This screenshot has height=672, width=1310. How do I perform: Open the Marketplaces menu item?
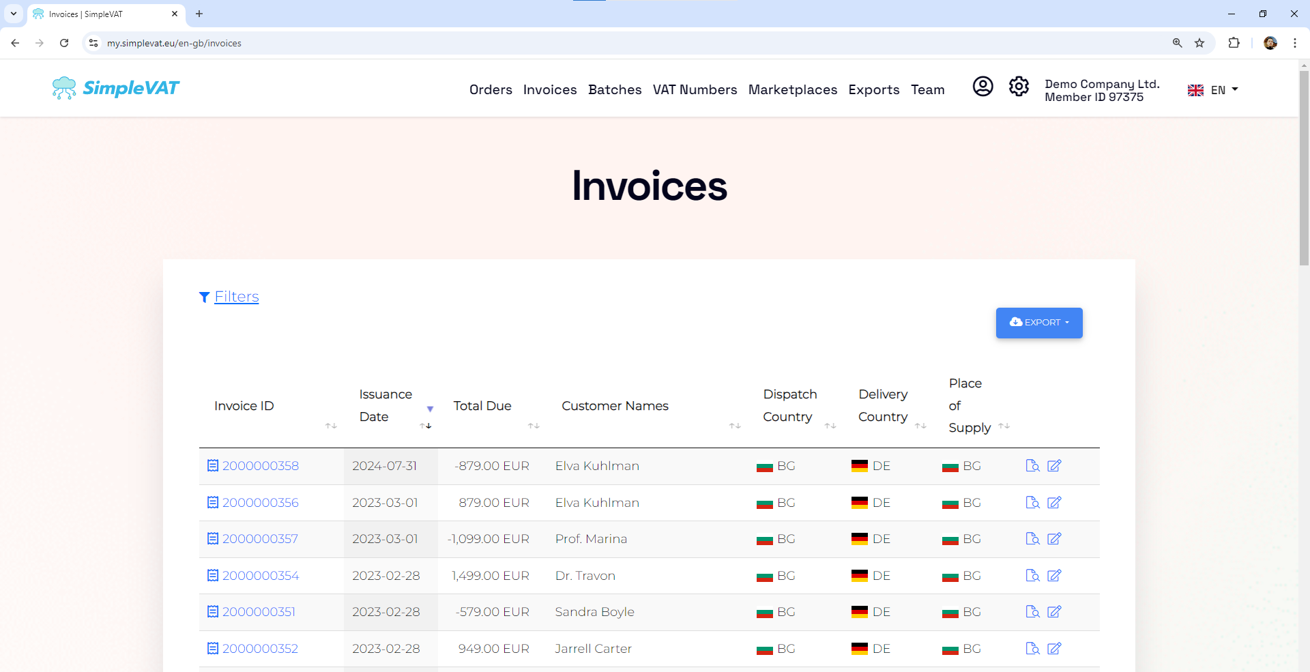click(793, 89)
